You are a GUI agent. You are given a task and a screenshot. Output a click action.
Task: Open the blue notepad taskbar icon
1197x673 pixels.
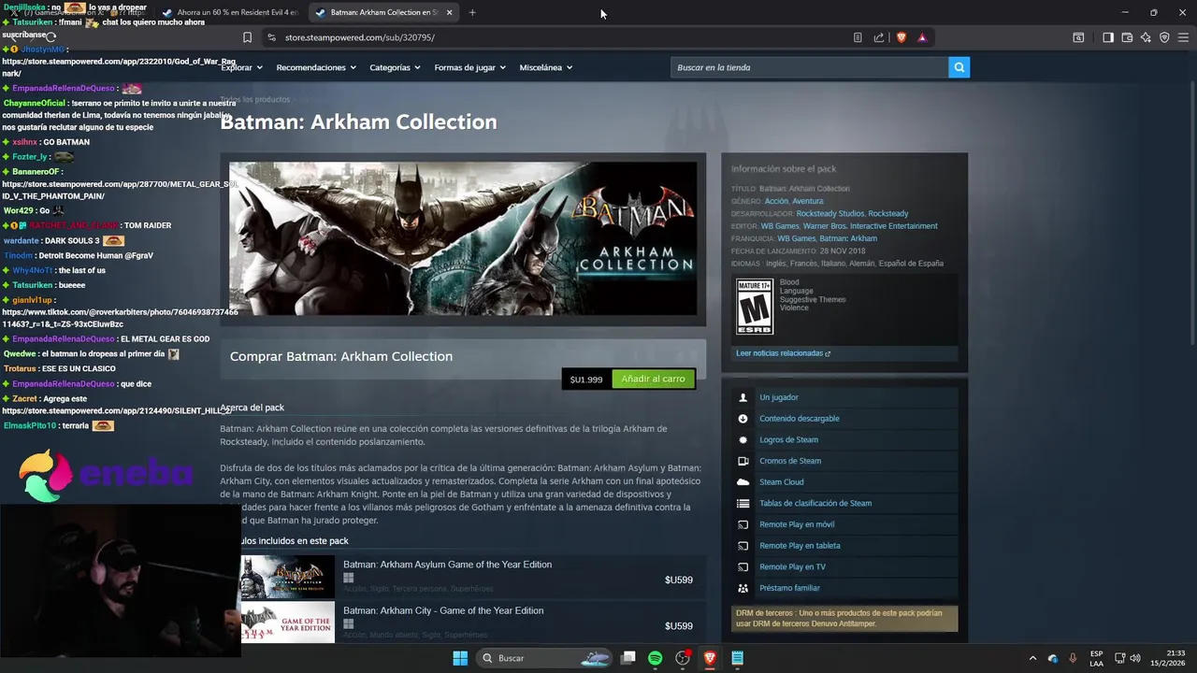coord(737,658)
